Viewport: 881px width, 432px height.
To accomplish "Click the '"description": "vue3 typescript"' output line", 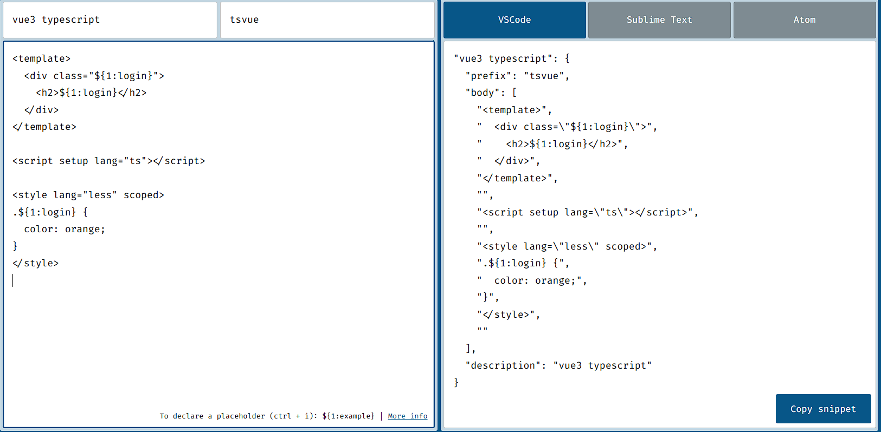I will [558, 365].
